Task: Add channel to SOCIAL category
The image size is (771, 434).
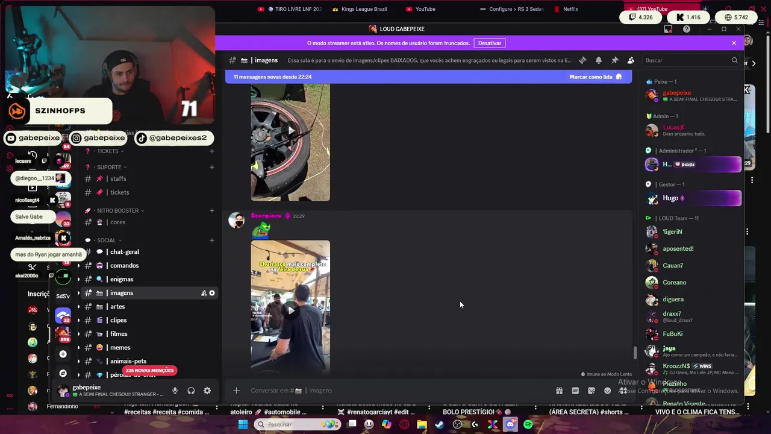Action: [212, 241]
